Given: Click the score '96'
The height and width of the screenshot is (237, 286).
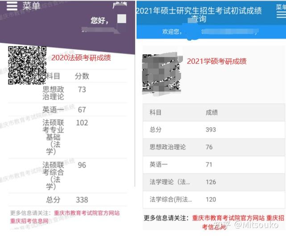Looking at the screenshot, I should click(x=82, y=165).
